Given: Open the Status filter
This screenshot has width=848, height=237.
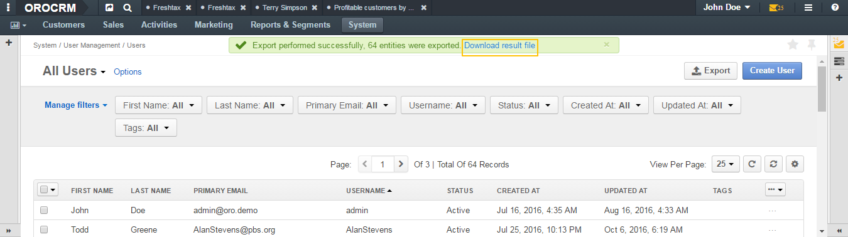Looking at the screenshot, I should [x=524, y=105].
